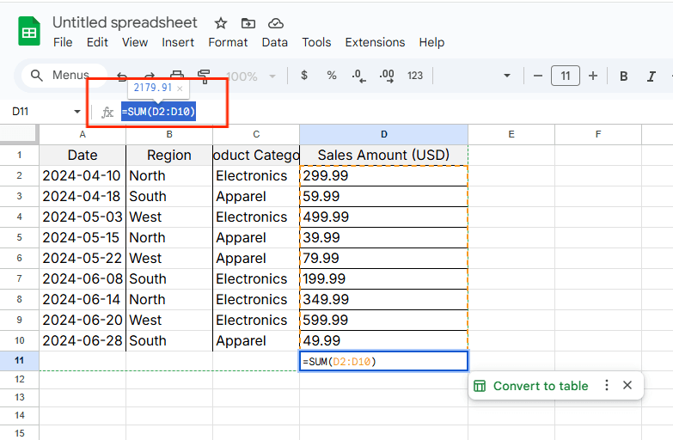673x440 pixels.
Task: Open the Extensions menu
Action: [x=375, y=42]
